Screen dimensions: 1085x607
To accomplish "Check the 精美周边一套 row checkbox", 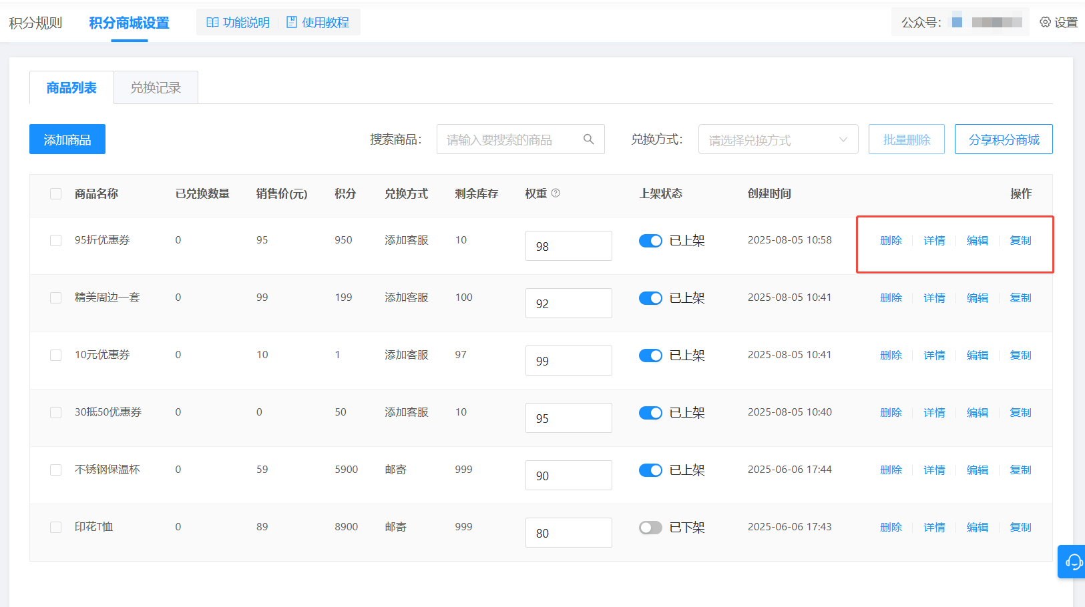I will point(55,297).
